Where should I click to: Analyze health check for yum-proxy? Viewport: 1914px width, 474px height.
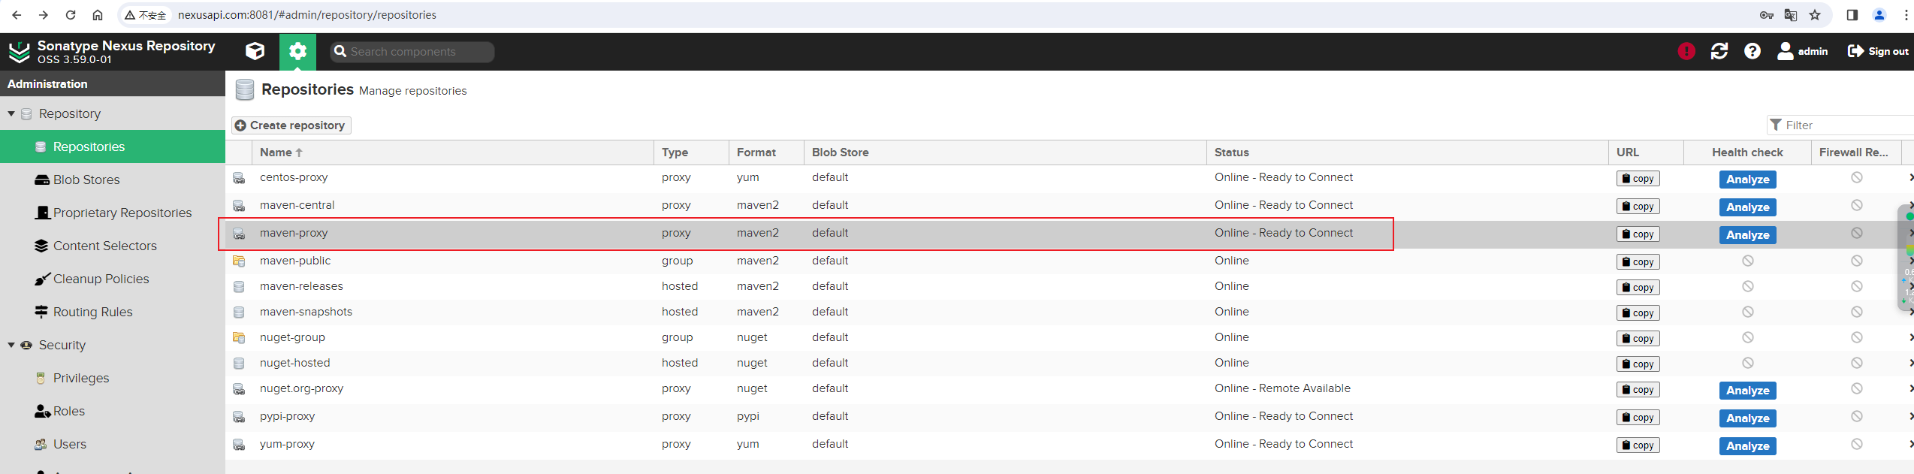click(1747, 446)
